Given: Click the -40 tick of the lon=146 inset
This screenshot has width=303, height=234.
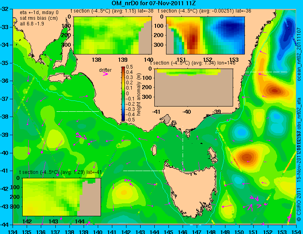Looking at the screenshot, I should tap(186, 111).
